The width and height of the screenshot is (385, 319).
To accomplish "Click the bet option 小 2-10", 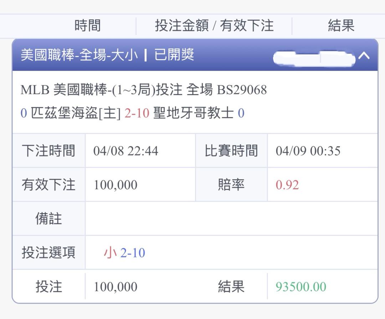I will pyautogui.click(x=124, y=253).
